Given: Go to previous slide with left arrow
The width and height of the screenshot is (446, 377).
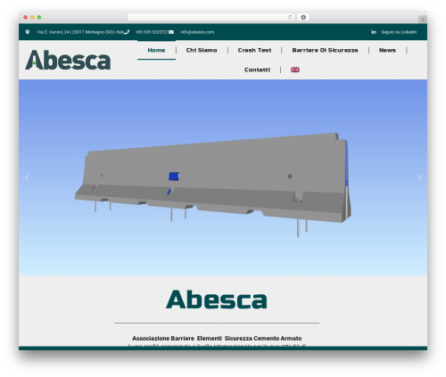Looking at the screenshot, I should [x=27, y=177].
